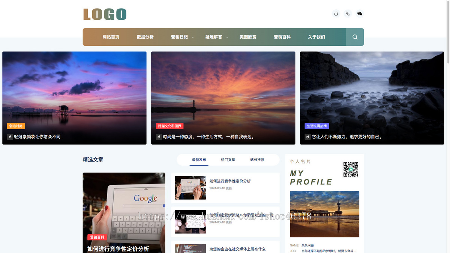Click the phone contact icon in header
The image size is (450, 253).
[348, 14]
